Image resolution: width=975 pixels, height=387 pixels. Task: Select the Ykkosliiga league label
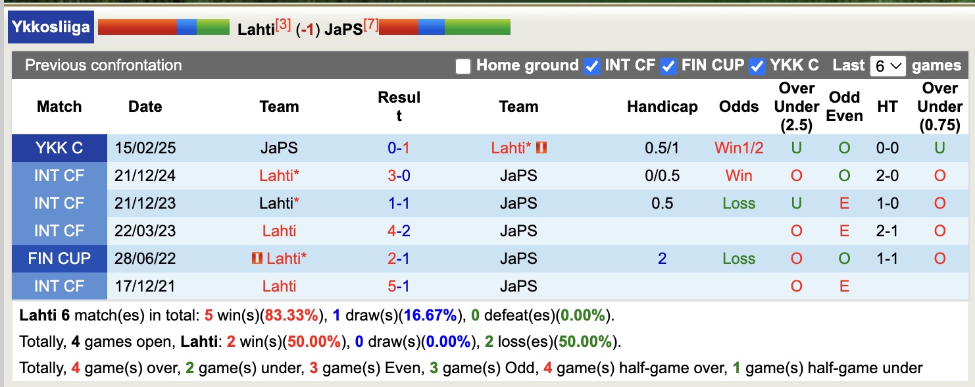[x=51, y=28]
